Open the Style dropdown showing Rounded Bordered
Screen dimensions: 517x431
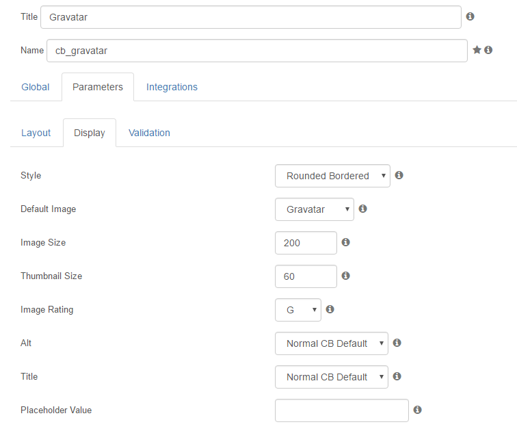pyautogui.click(x=332, y=176)
